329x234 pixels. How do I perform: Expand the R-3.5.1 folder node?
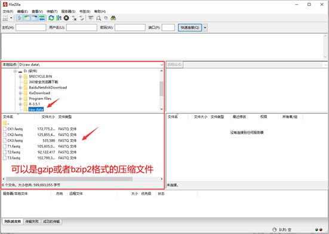(20, 104)
